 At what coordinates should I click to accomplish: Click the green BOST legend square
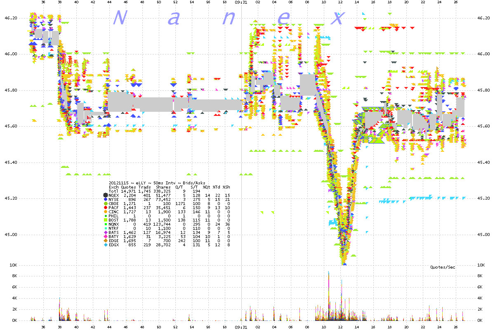tap(105, 220)
